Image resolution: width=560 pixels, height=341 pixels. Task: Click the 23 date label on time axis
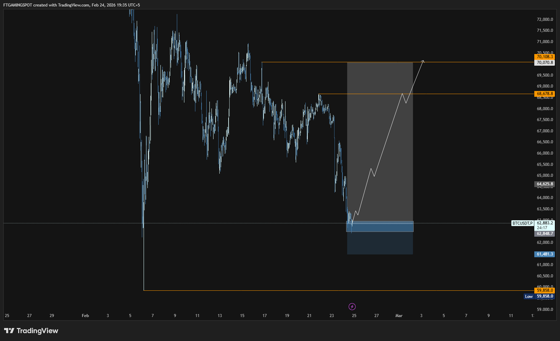coord(332,316)
